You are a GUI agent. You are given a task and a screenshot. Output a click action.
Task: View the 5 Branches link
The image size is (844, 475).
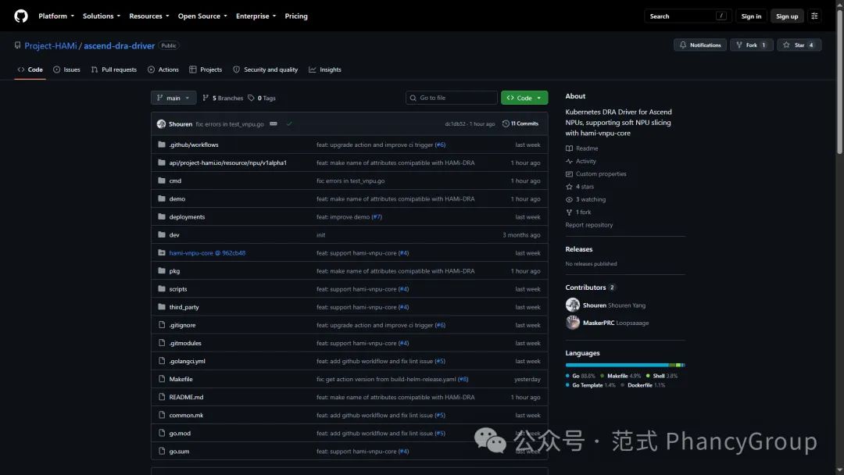[223, 98]
